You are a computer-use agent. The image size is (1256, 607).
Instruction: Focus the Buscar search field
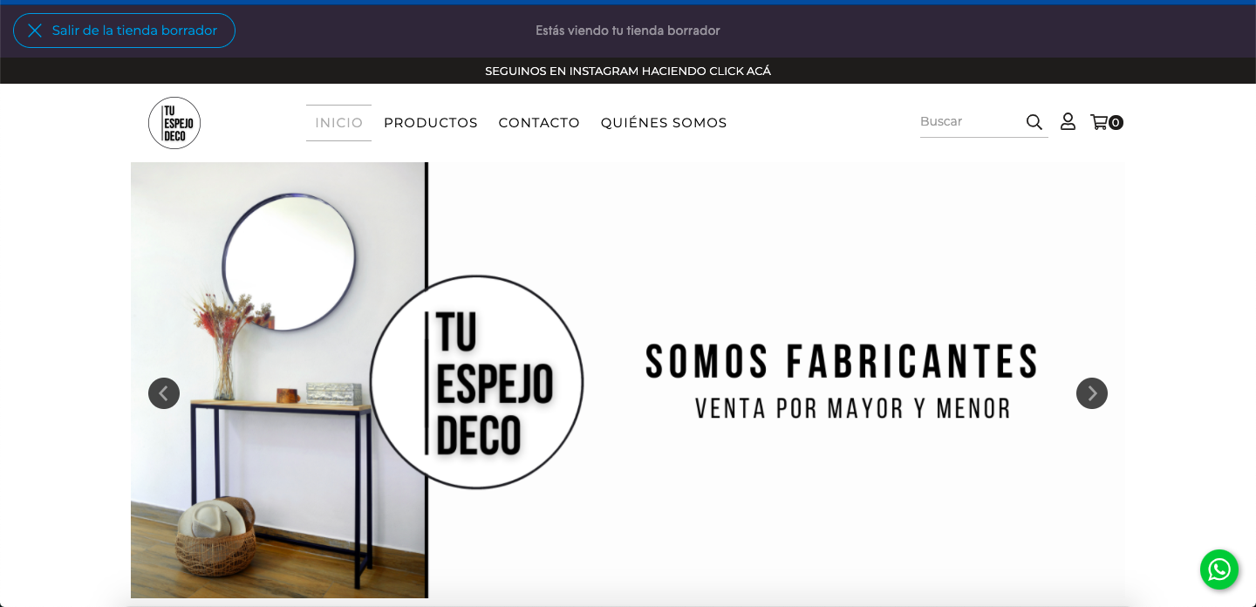[x=968, y=122]
